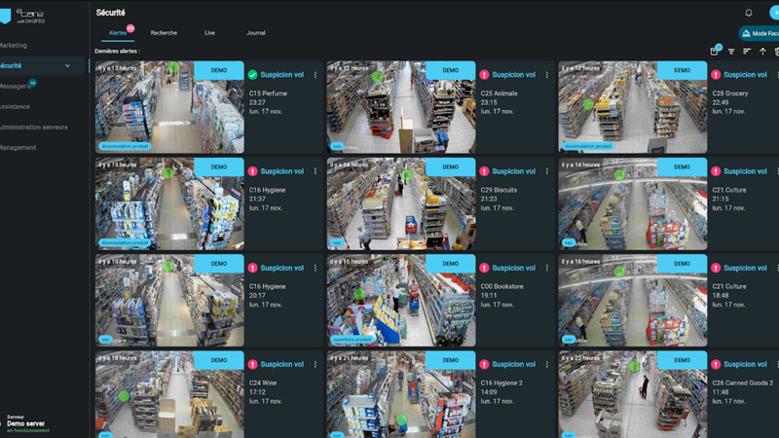Switch to the Live tab
This screenshot has height=438, width=779.
tap(209, 33)
